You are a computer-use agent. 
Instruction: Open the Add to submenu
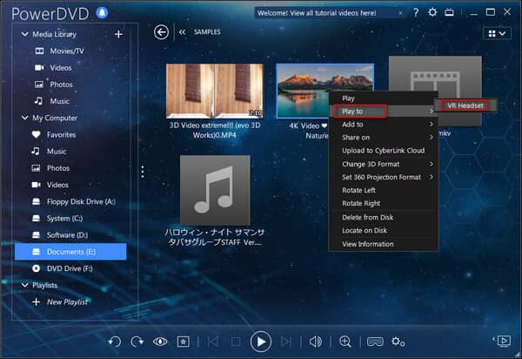click(x=383, y=125)
